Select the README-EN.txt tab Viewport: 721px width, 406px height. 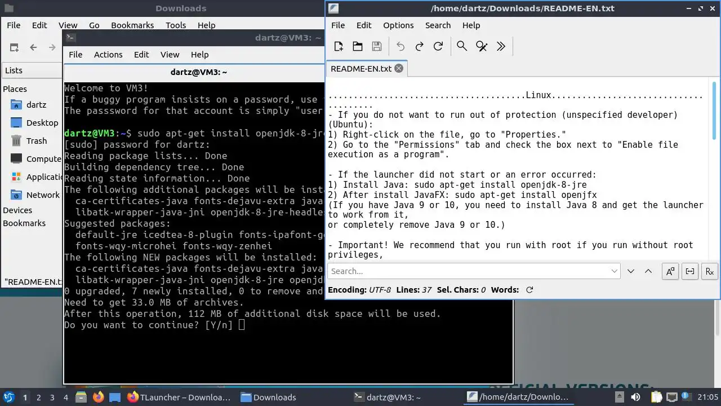(x=366, y=68)
